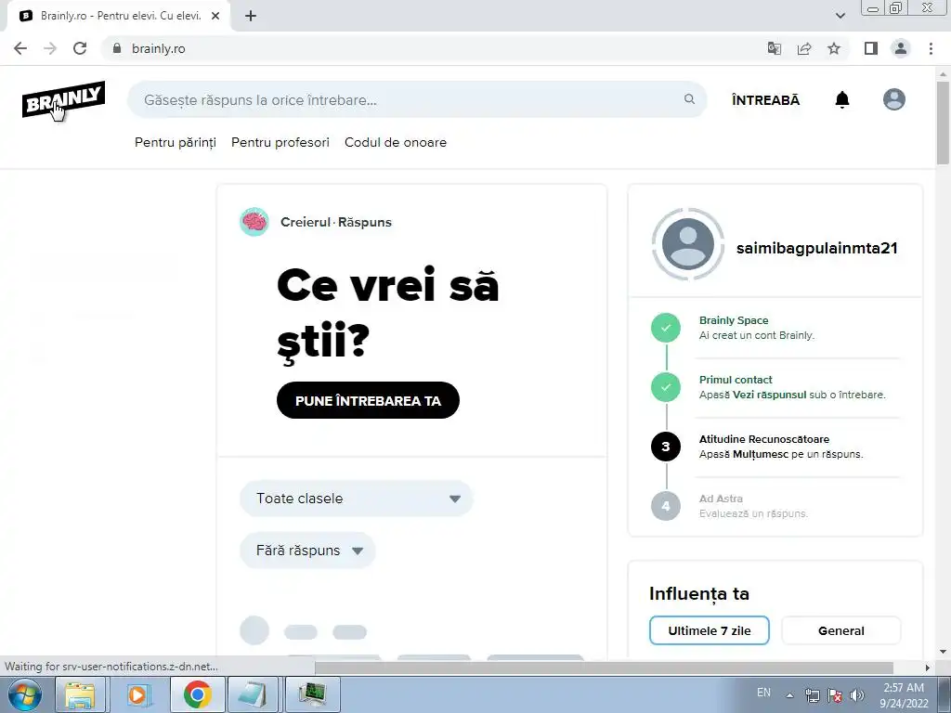Screen dimensions: 951x713
Task: Open Pentru părinți link
Action: pyautogui.click(x=176, y=142)
